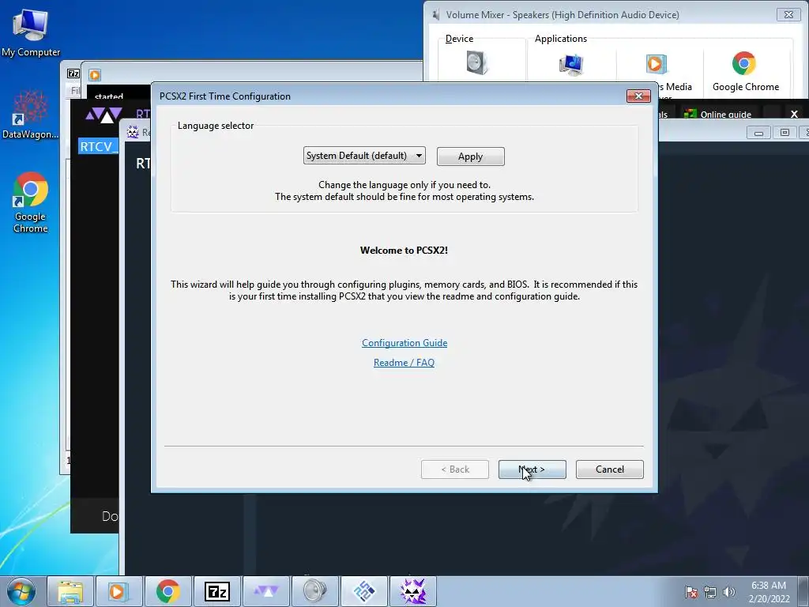Minimize the background emulator window
The height and width of the screenshot is (607, 809).
(758, 133)
